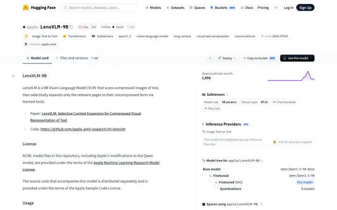Open the arxiv:2605.07019 tag
This screenshot has width=337, height=210.
click(274, 36)
